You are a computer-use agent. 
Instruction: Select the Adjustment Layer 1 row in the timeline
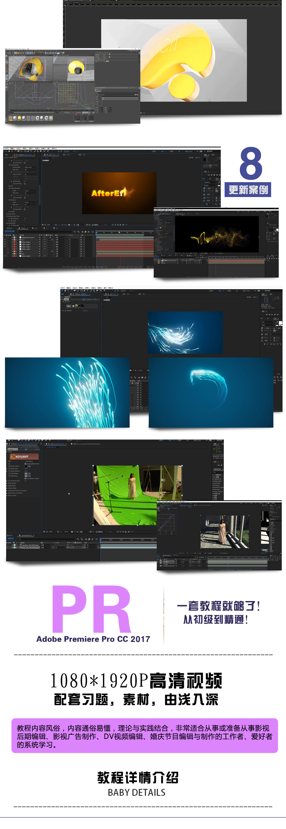click(29, 238)
